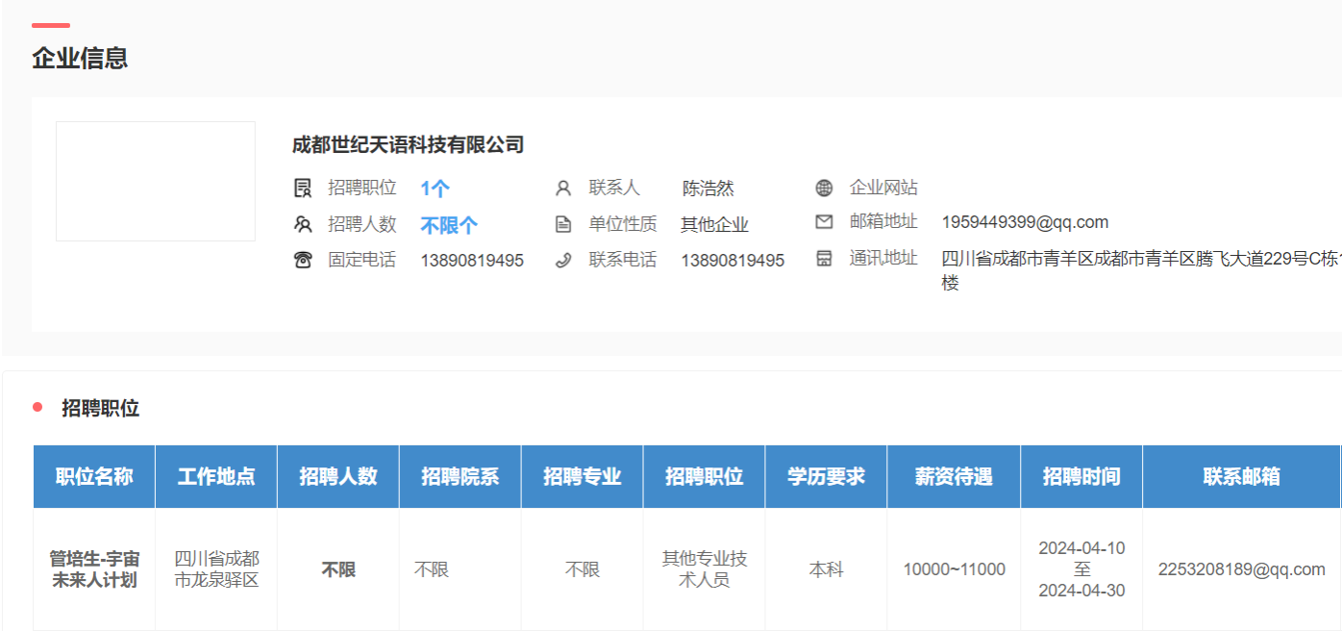Image resolution: width=1342 pixels, height=631 pixels.
Task: Click the 联系邮箱 column header
Action: 1241,477
